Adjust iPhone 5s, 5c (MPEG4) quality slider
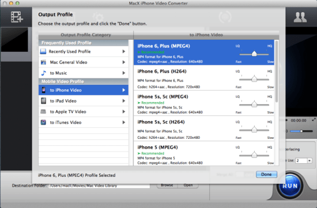 [254, 104]
